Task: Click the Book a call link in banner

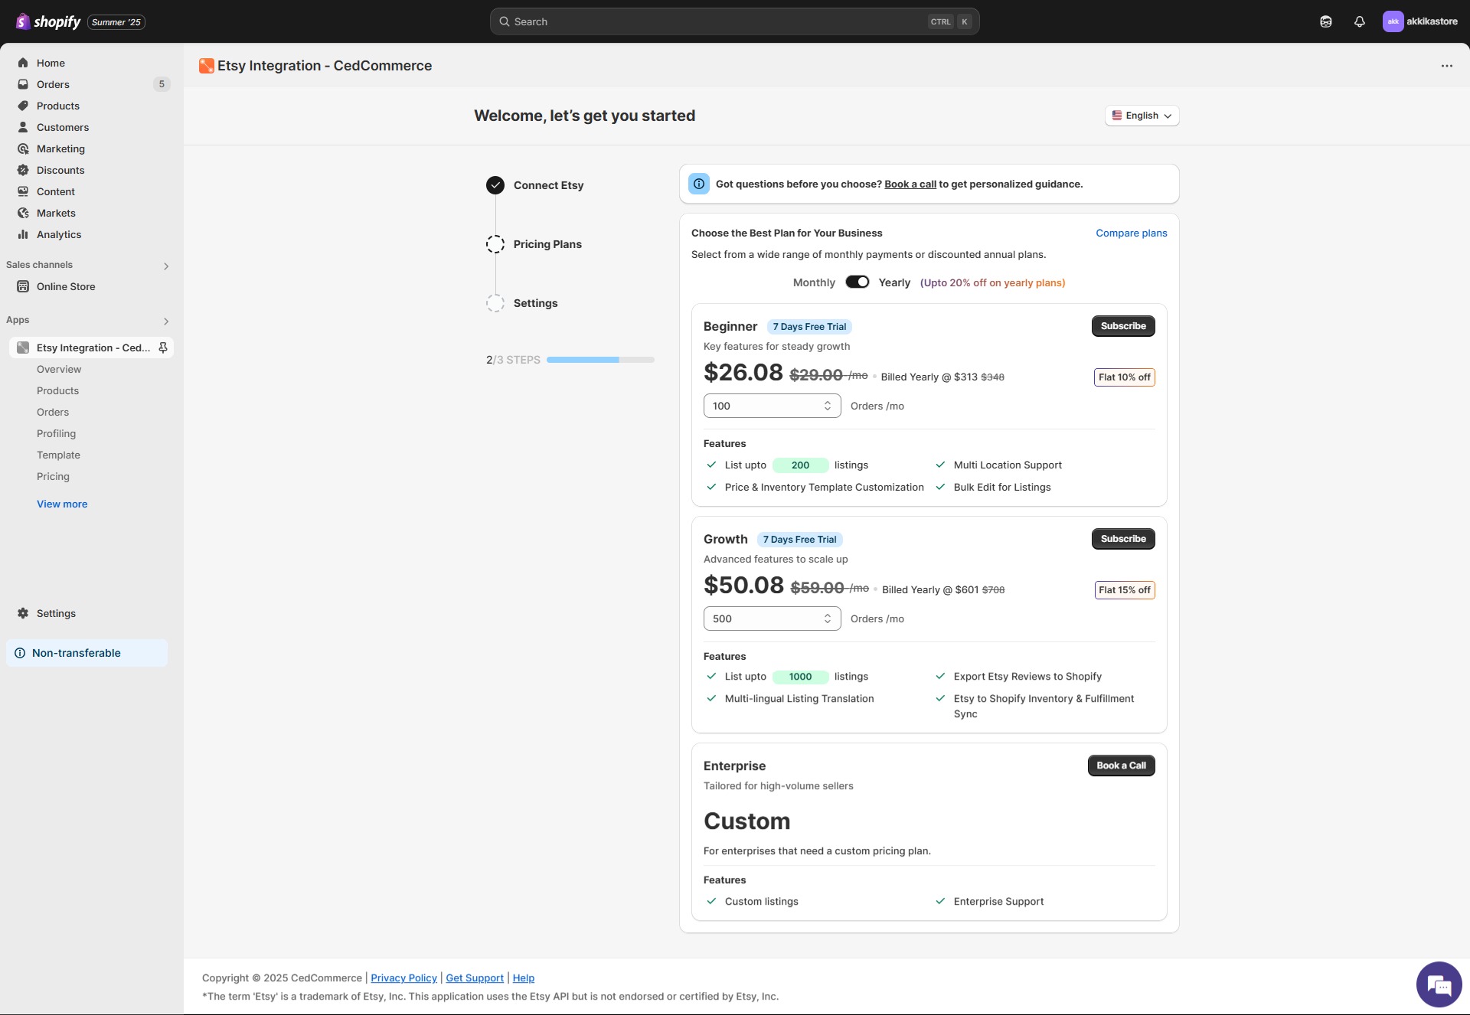Action: pyautogui.click(x=910, y=184)
